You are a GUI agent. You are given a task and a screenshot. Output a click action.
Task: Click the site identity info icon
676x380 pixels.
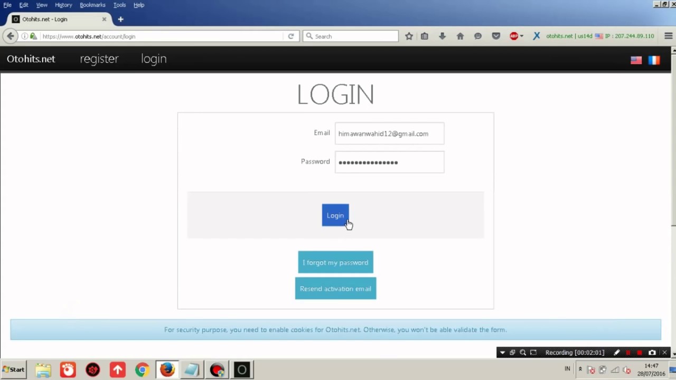tap(24, 36)
